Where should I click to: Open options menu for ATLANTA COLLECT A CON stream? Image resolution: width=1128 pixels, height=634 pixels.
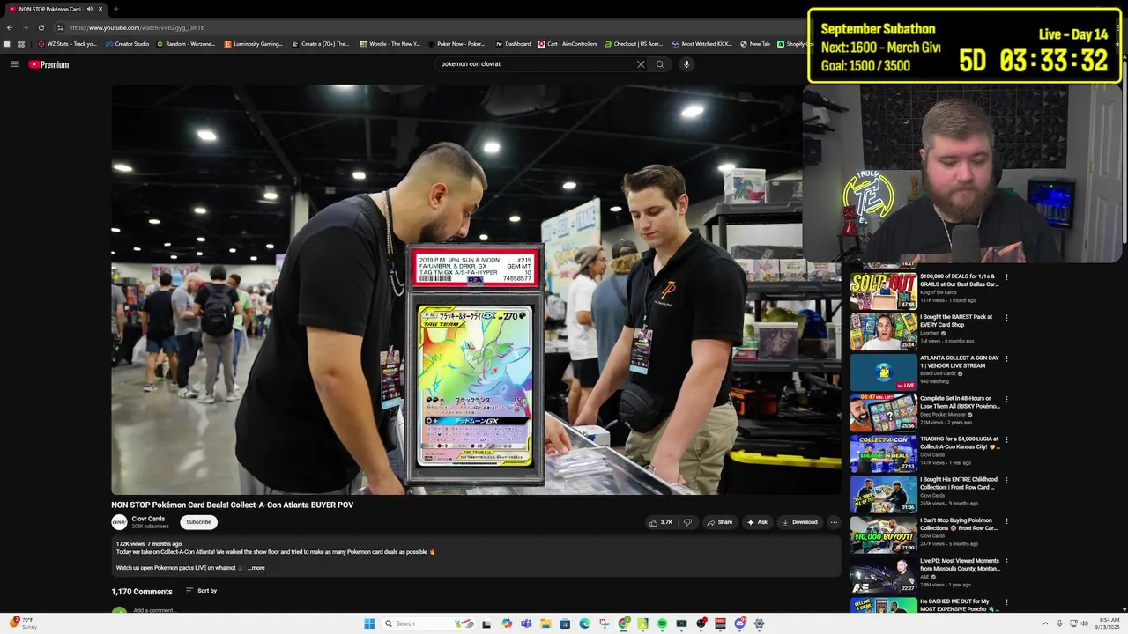point(1006,358)
